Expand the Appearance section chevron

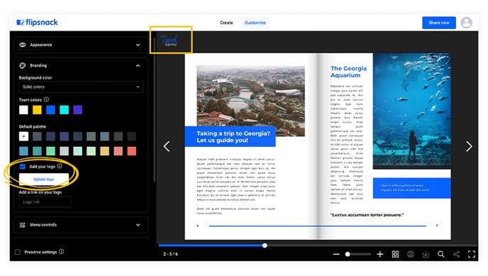(x=138, y=45)
